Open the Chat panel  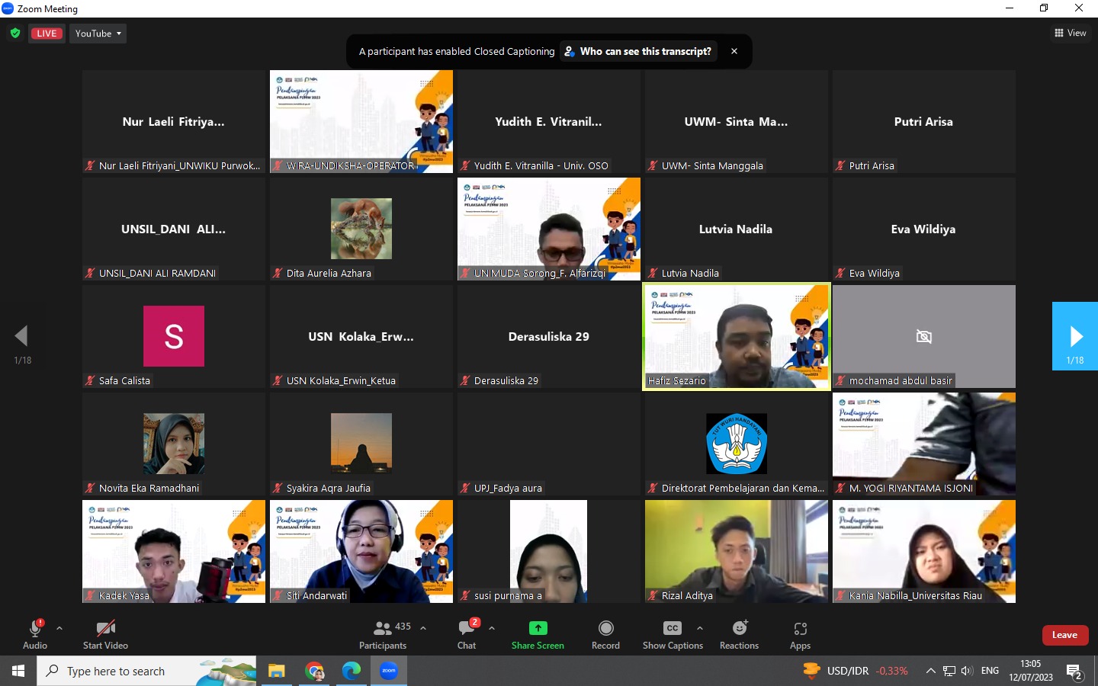[467, 634]
